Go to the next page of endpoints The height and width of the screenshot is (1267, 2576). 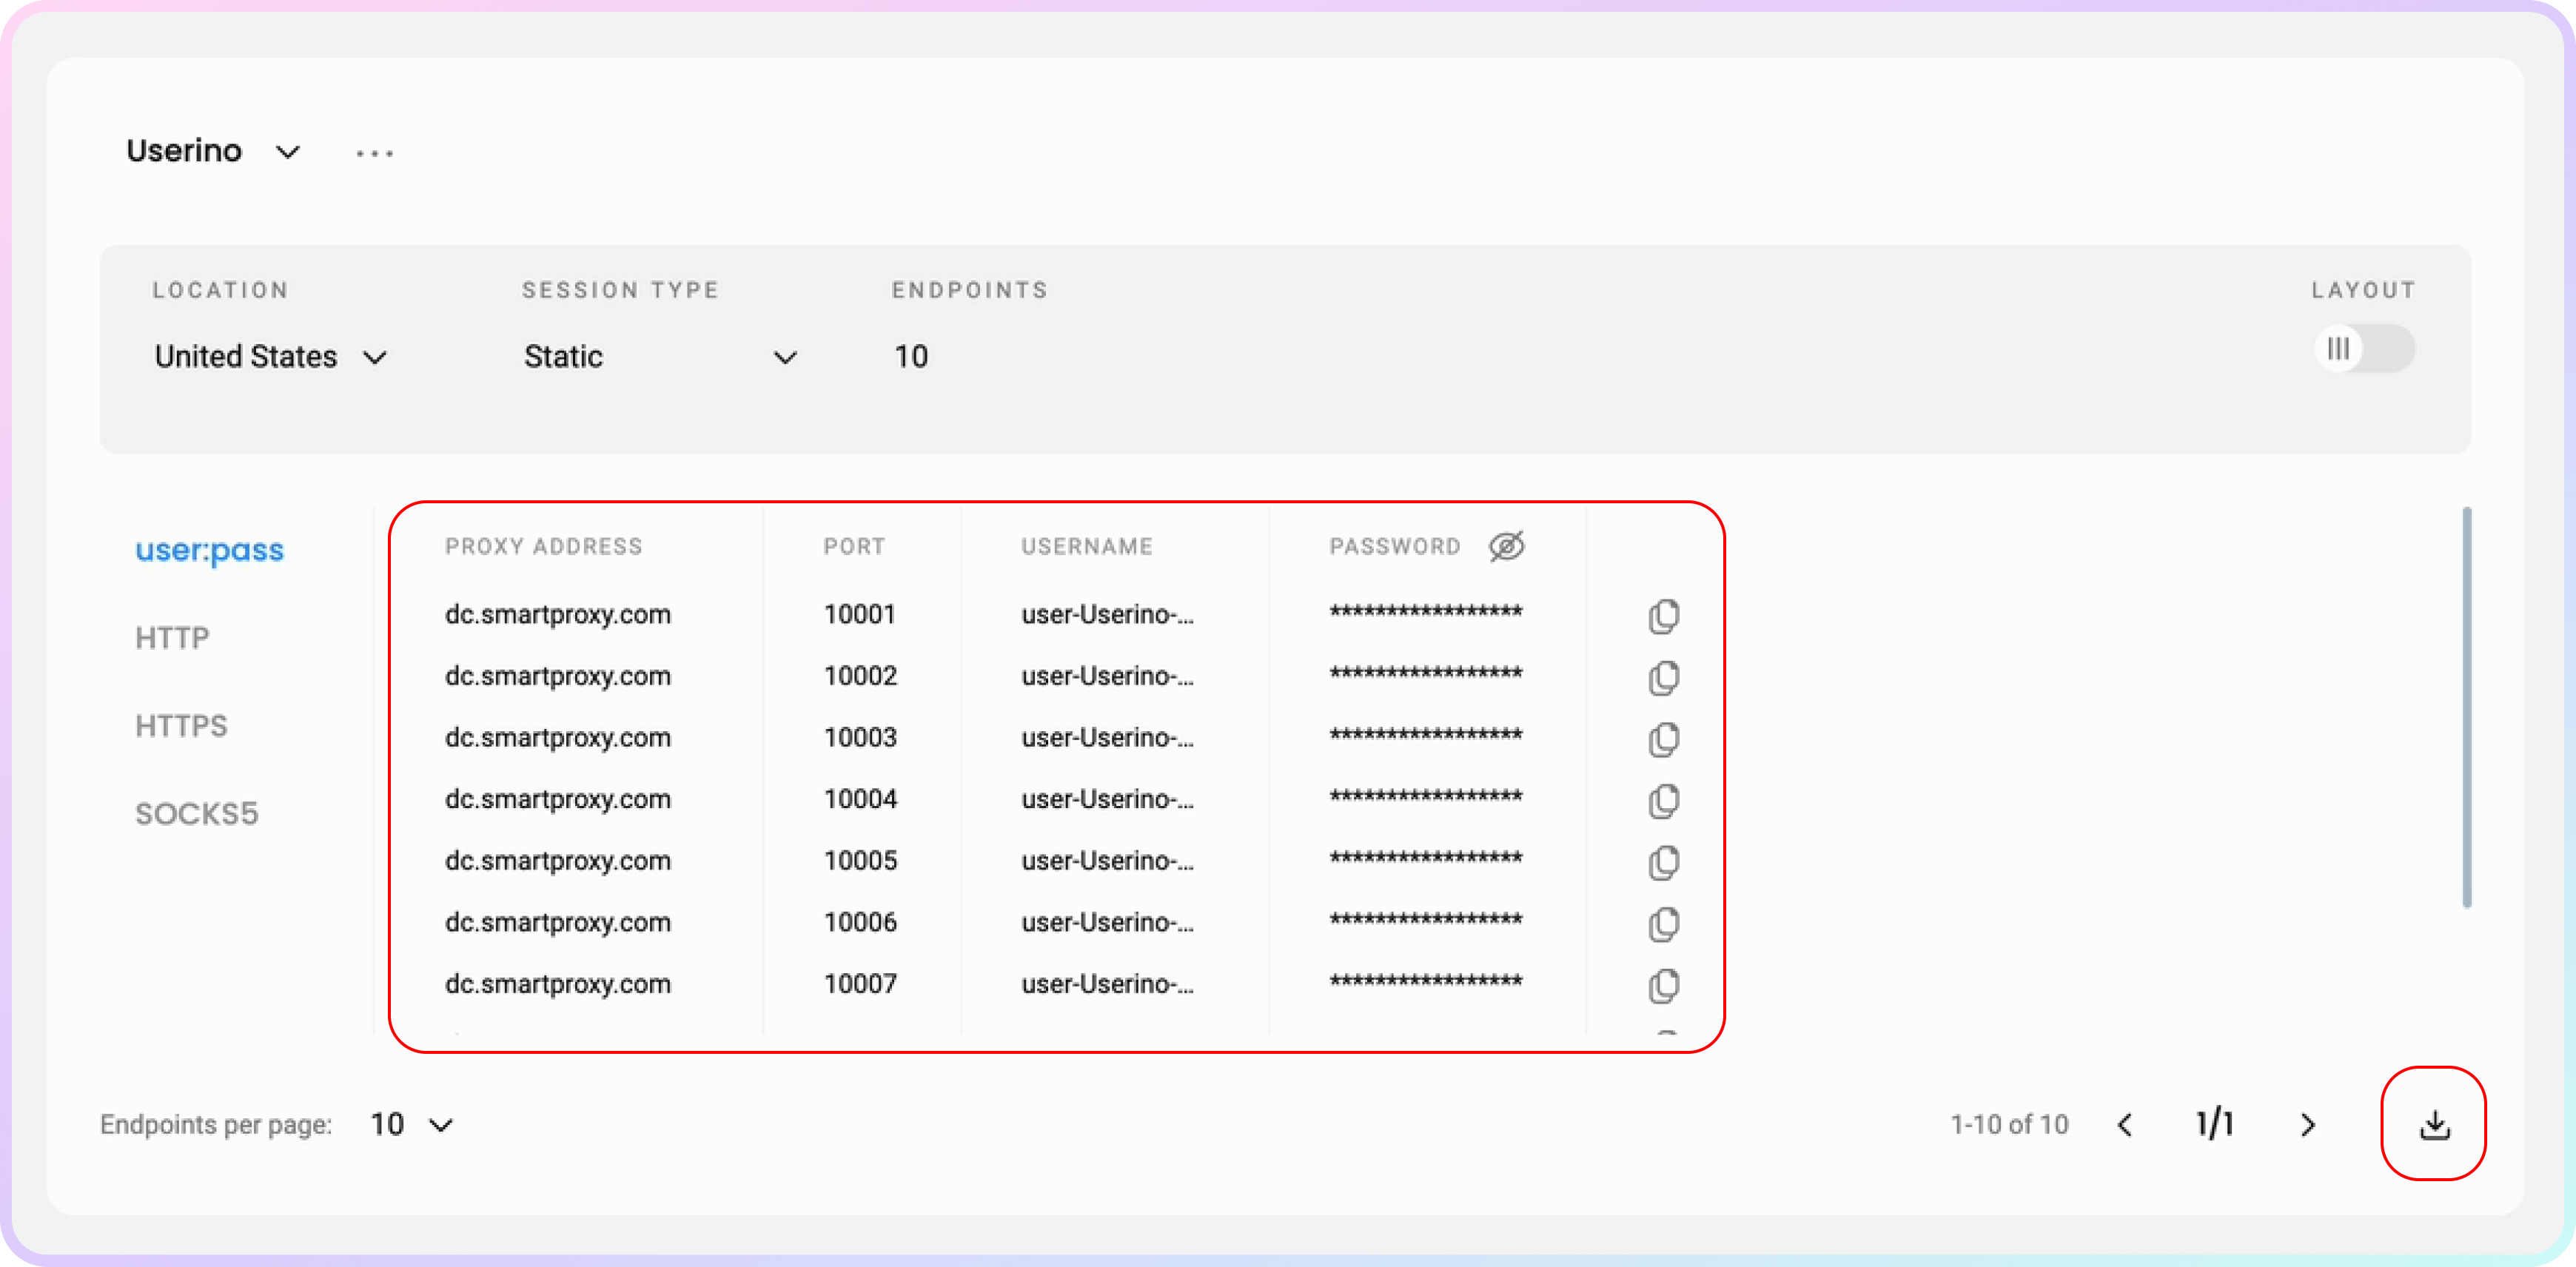click(x=2307, y=1125)
